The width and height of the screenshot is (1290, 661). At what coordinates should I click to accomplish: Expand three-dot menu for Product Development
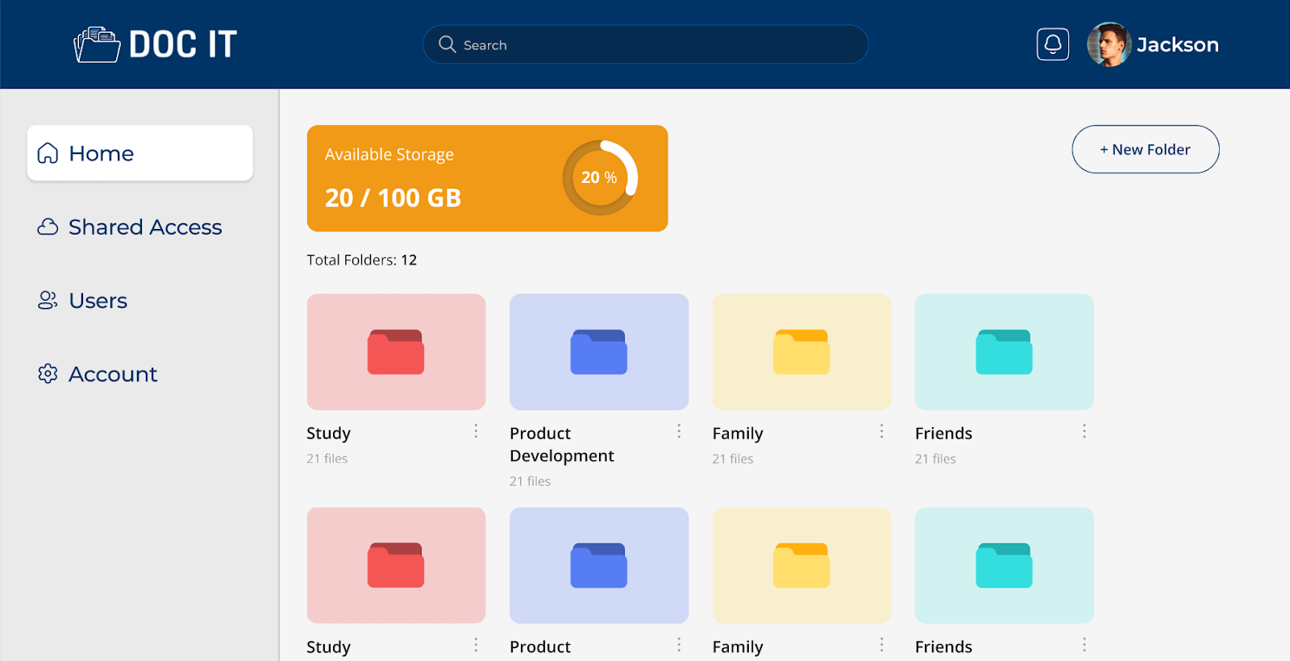click(679, 431)
